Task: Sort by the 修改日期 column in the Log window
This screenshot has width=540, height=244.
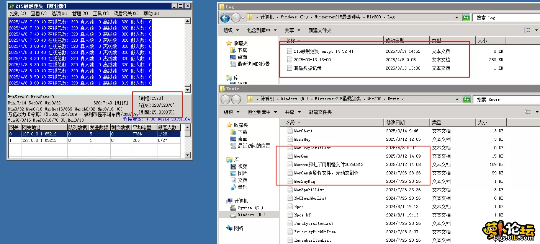Action: point(406,40)
